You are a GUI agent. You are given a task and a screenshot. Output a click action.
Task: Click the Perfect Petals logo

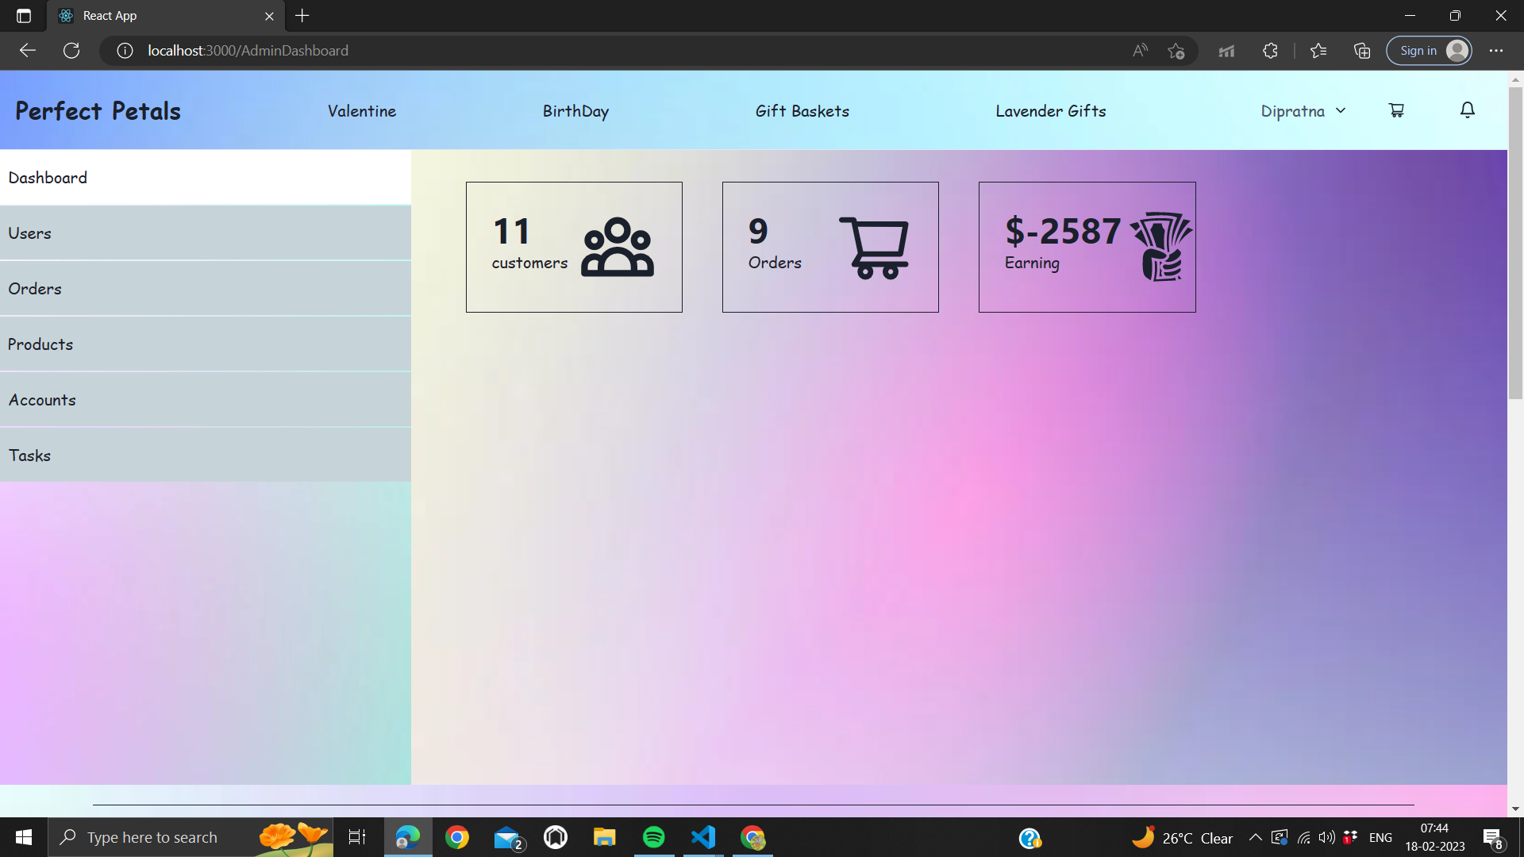(x=98, y=111)
